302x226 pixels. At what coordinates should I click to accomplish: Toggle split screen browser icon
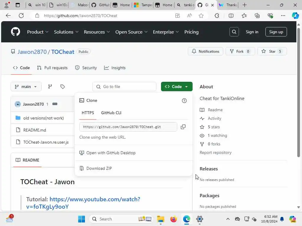tap(231, 16)
